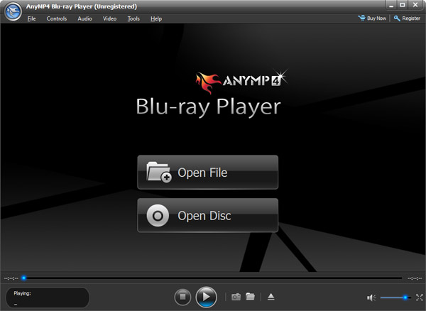Click the Playing status display
The image size is (426, 311).
[x=48, y=298]
